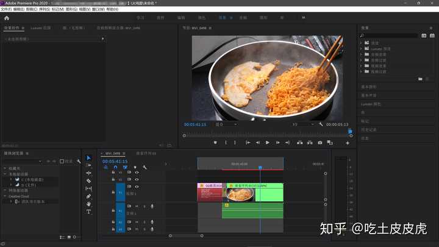Select the Slip tool
This screenshot has width=439, height=247.
89,188
